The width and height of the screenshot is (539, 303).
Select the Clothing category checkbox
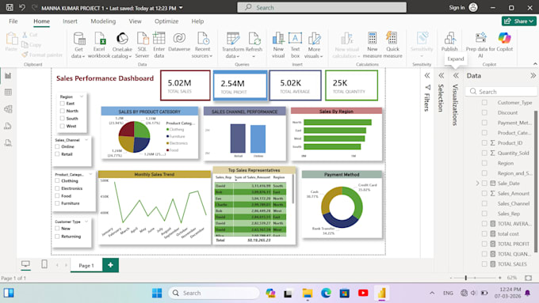click(x=57, y=181)
